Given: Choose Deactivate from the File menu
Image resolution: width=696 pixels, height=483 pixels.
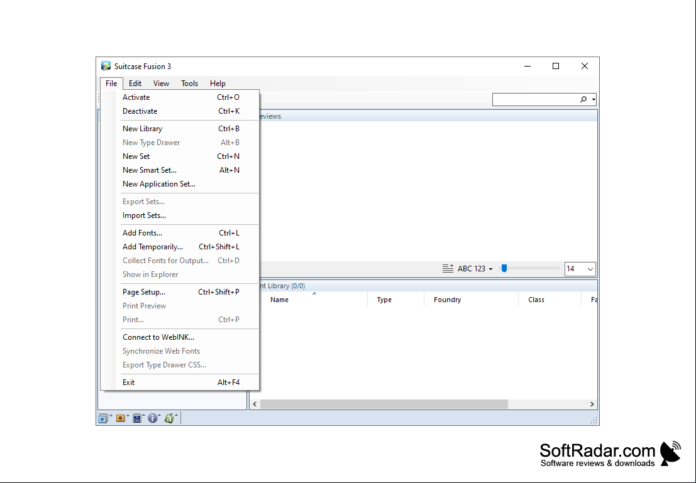Looking at the screenshot, I should pos(180,111).
